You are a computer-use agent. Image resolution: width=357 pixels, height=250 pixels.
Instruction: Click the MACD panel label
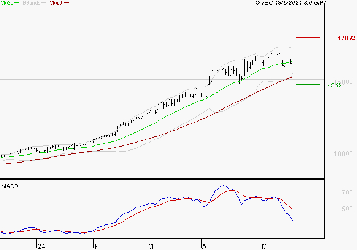pos(10,186)
